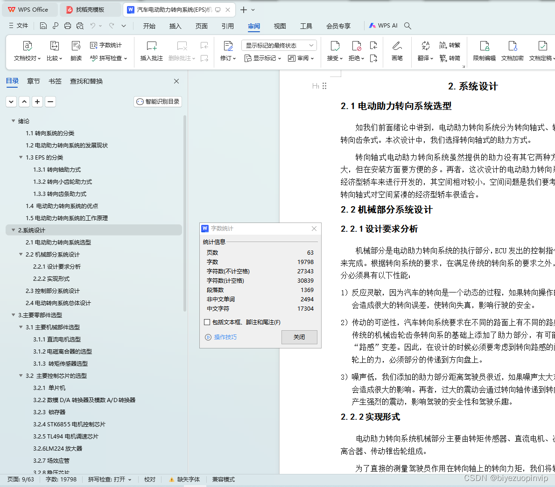Open WPS AI assistant

[383, 26]
